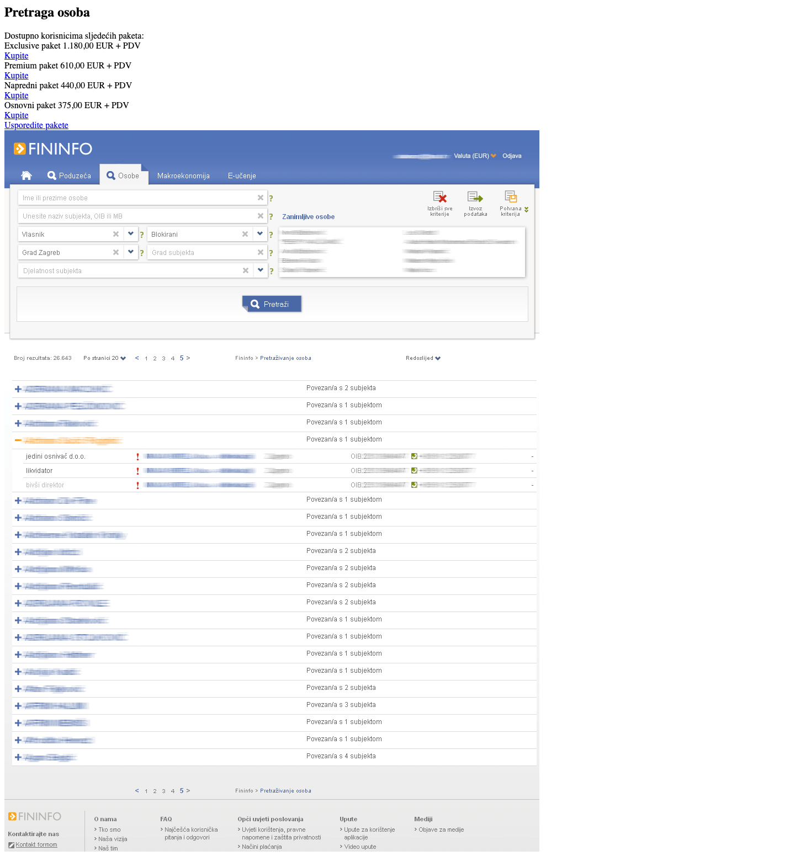Viewport: 795px width, 856px height.
Task: Click red exclamation in jedini osnivač row
Action: [137, 456]
